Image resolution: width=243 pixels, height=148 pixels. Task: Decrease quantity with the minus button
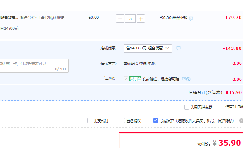tap(120, 19)
